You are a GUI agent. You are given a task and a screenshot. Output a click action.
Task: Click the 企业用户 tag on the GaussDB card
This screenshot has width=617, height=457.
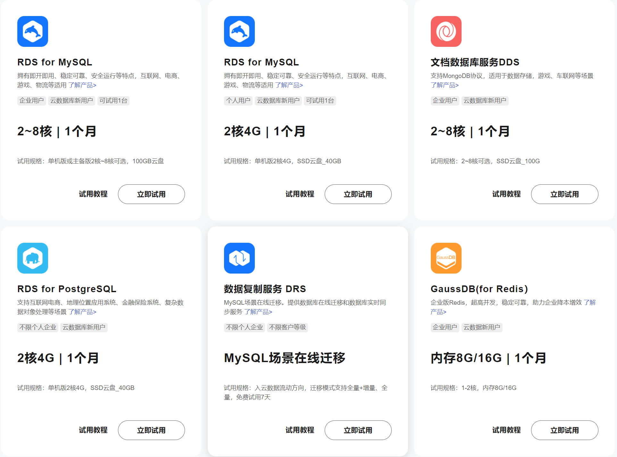[x=445, y=327]
